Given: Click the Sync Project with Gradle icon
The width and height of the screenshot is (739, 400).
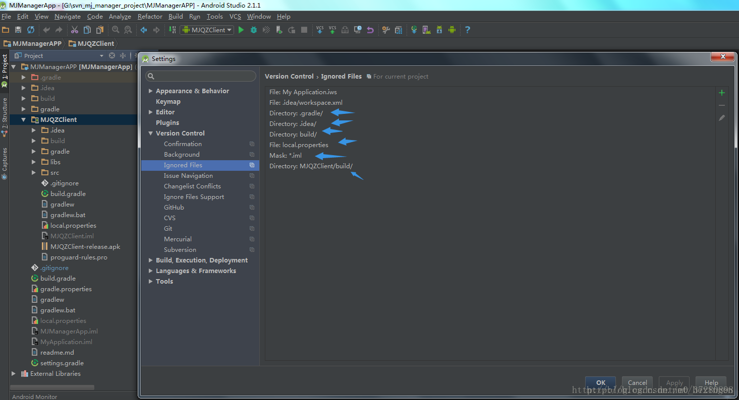Looking at the screenshot, I should point(414,30).
